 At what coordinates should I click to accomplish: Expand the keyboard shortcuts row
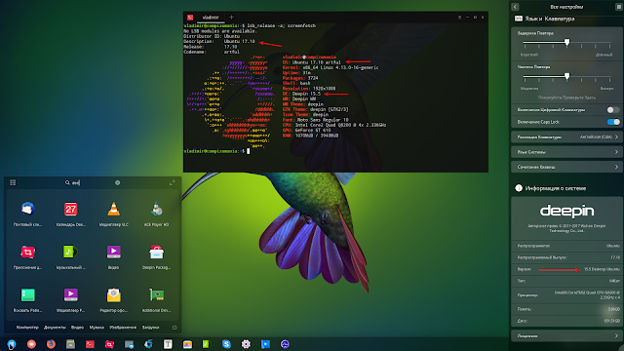(x=566, y=167)
